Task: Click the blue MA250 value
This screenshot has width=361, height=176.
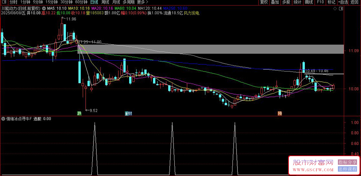Action: pos(175,9)
